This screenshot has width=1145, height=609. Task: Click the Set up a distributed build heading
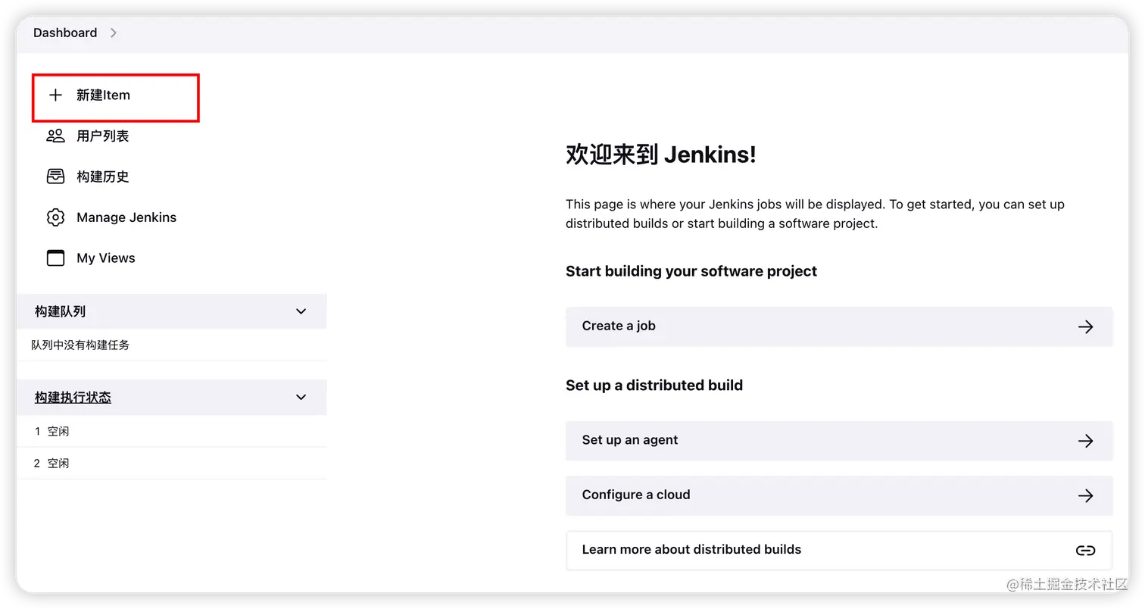pyautogui.click(x=654, y=386)
